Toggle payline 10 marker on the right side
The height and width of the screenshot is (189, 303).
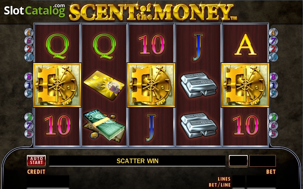tap(273, 57)
